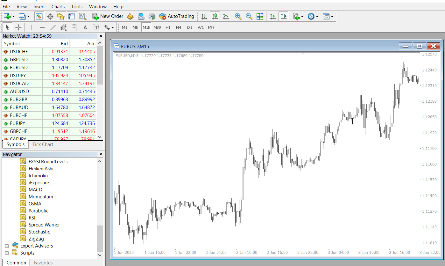Open the Data Window icon
Screen dimensions: 445x266
50,16
